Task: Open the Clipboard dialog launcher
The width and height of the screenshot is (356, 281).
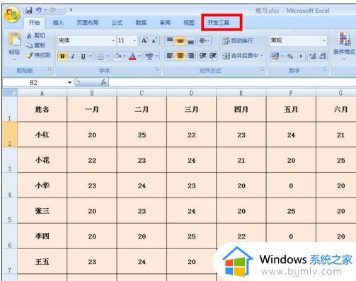Action: 50,69
